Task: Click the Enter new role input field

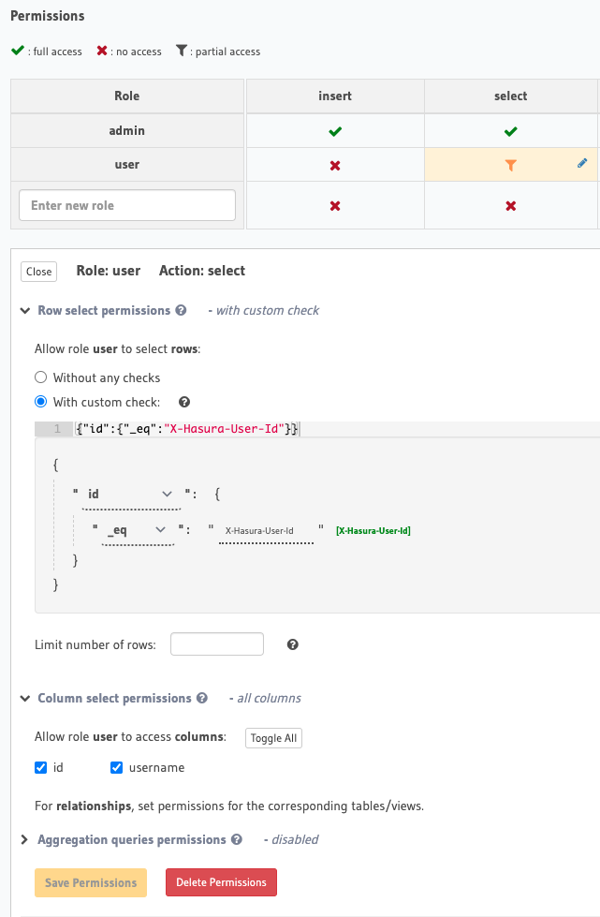Action: [127, 205]
